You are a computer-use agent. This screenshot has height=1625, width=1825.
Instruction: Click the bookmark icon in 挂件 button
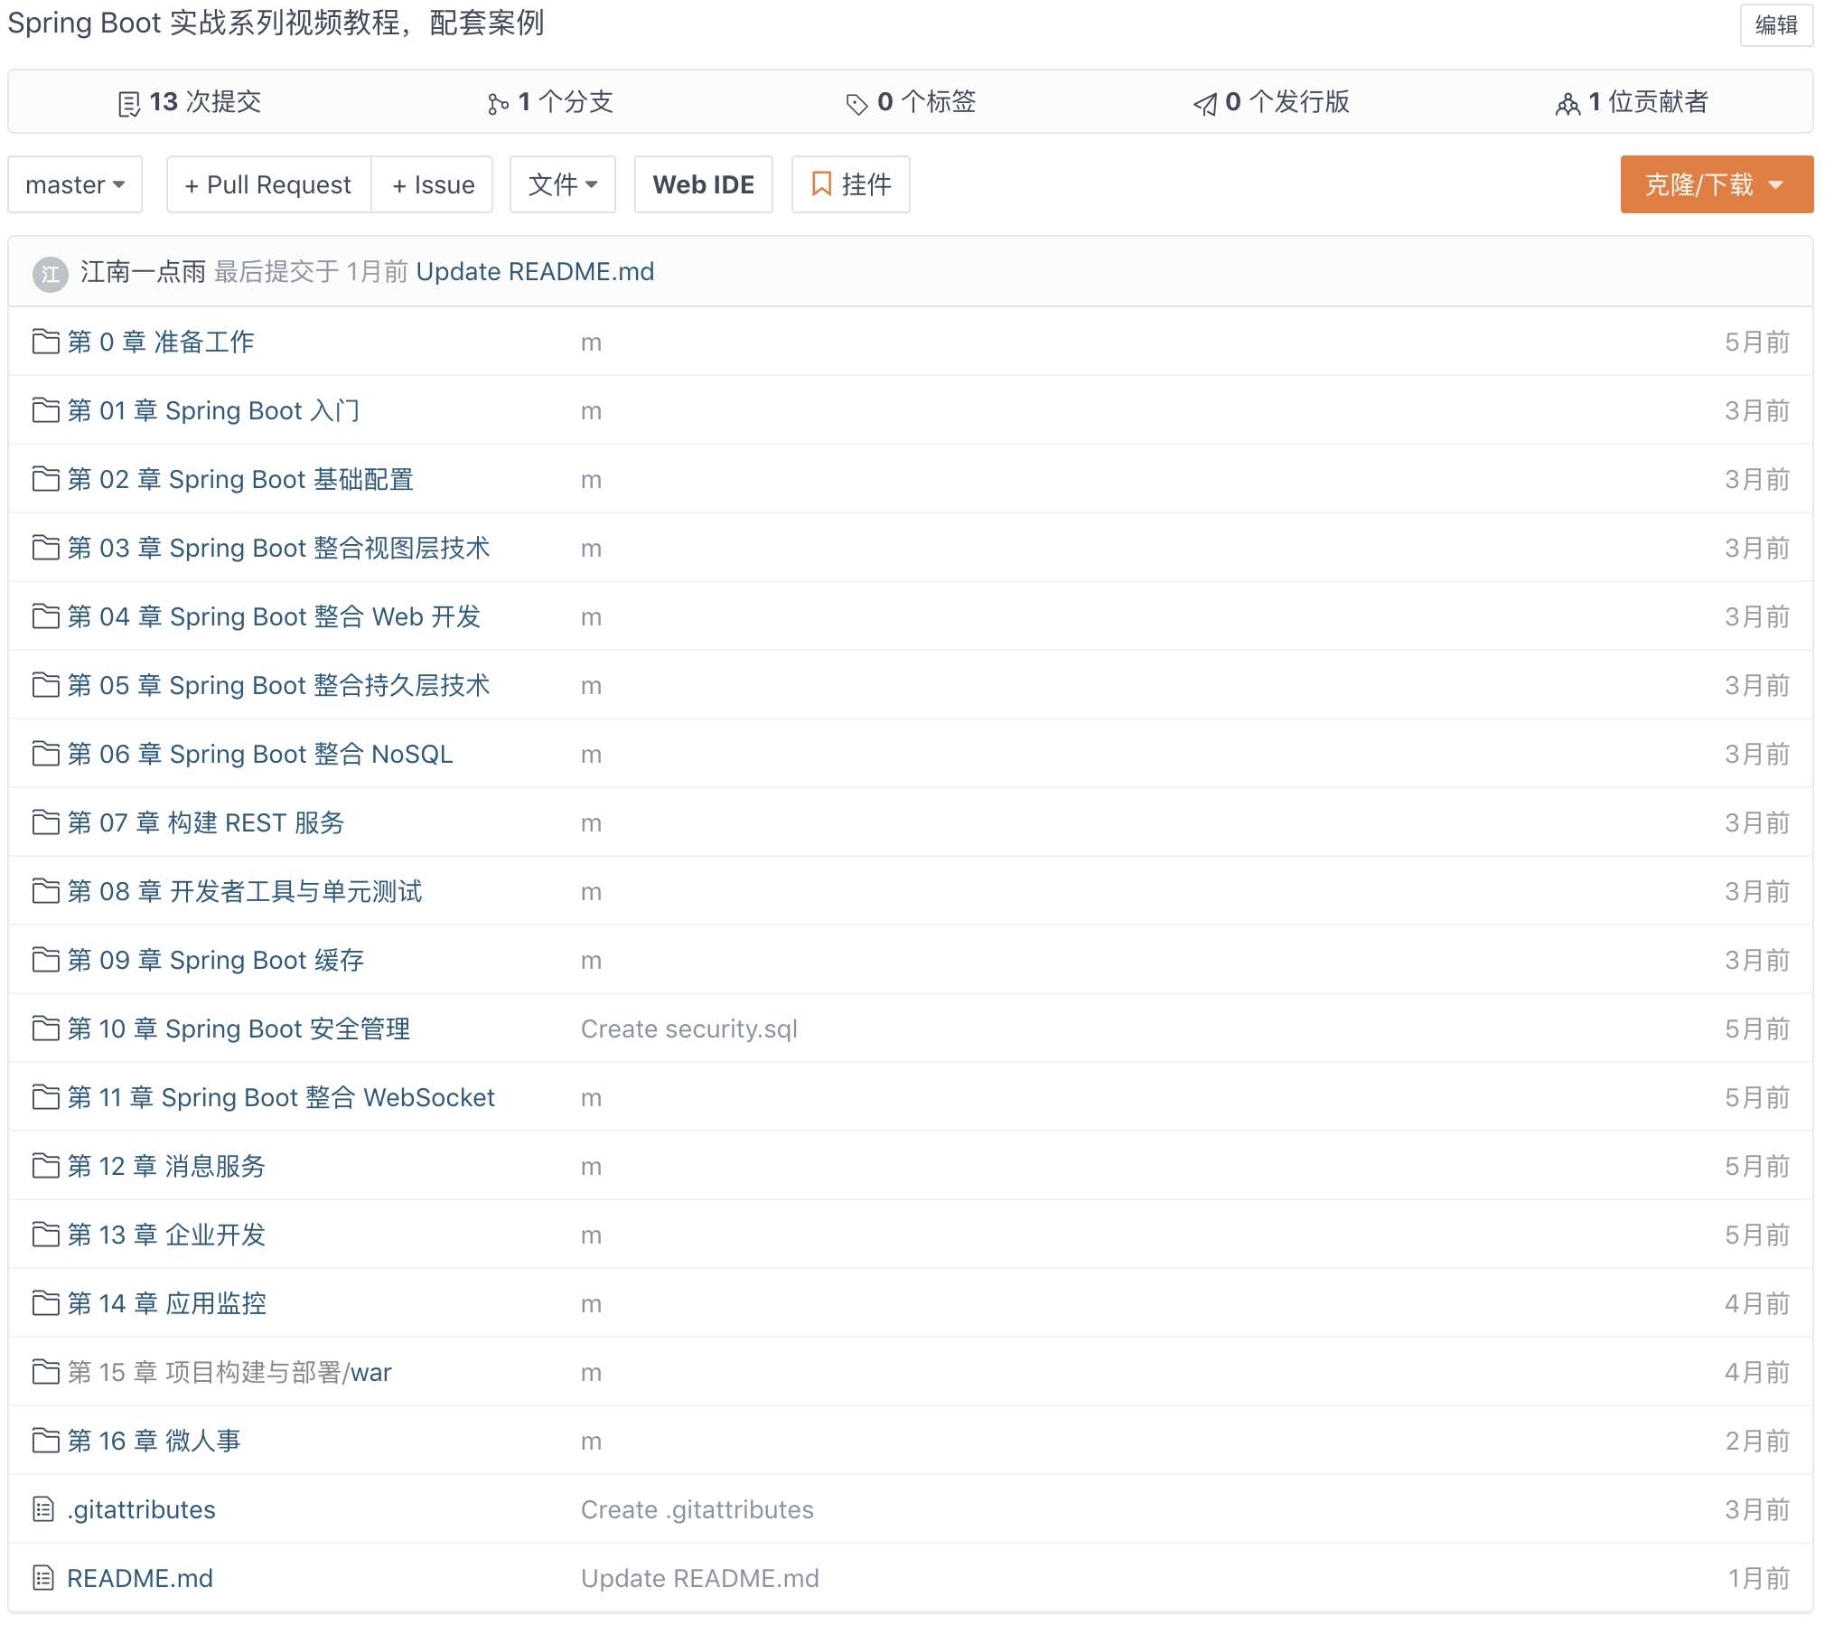pyautogui.click(x=821, y=184)
